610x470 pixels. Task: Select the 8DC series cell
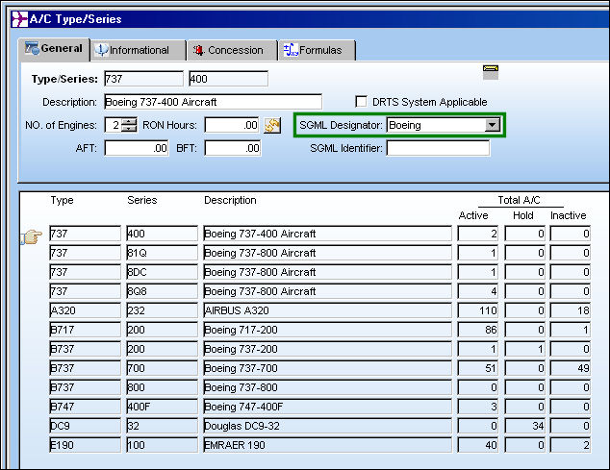pyautogui.click(x=162, y=272)
